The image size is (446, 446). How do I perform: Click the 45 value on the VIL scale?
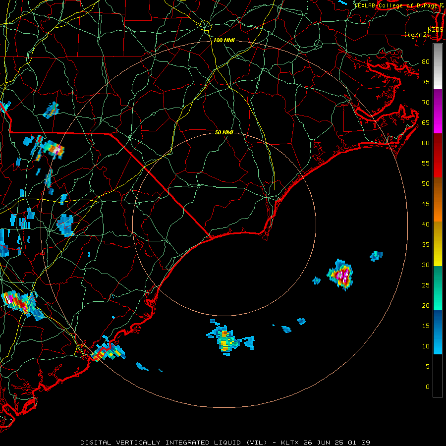click(x=426, y=204)
